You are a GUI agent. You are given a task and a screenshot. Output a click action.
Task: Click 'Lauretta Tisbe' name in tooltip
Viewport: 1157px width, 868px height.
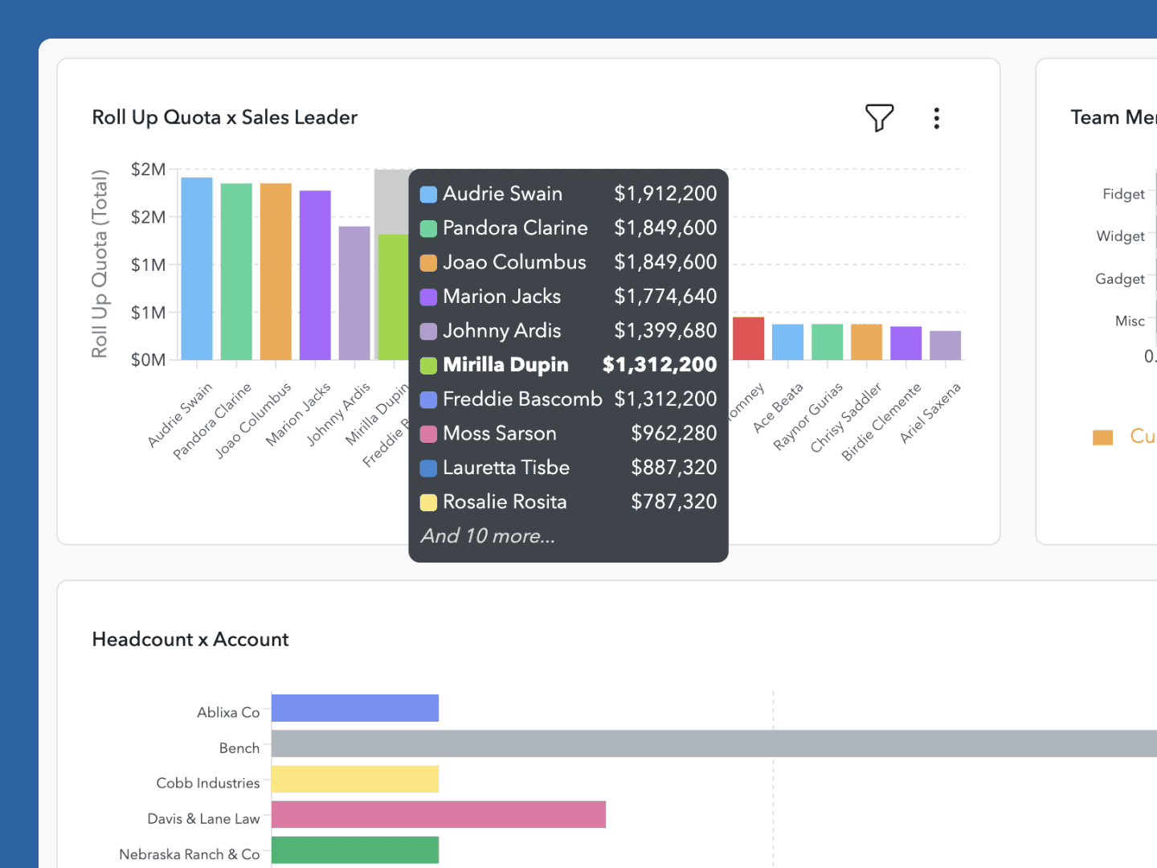[x=506, y=468]
